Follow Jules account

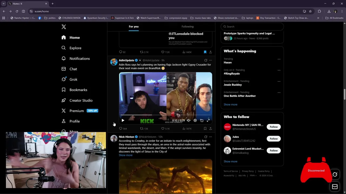[274, 139]
